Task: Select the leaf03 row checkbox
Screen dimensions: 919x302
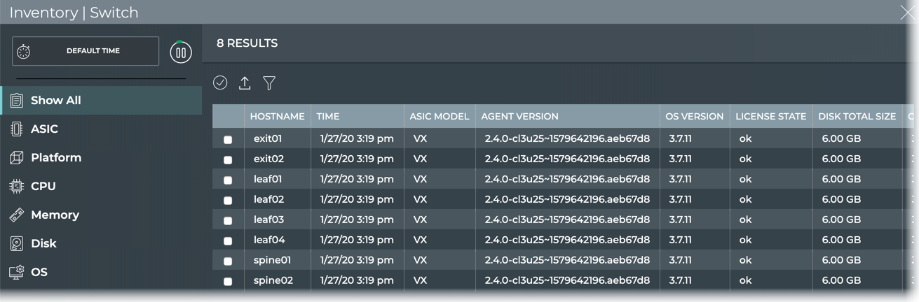Action: 228,221
